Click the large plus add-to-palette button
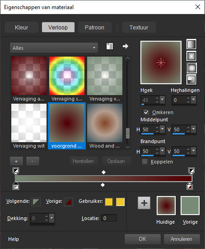Viewport: 205px width, 249px height. click(x=144, y=203)
